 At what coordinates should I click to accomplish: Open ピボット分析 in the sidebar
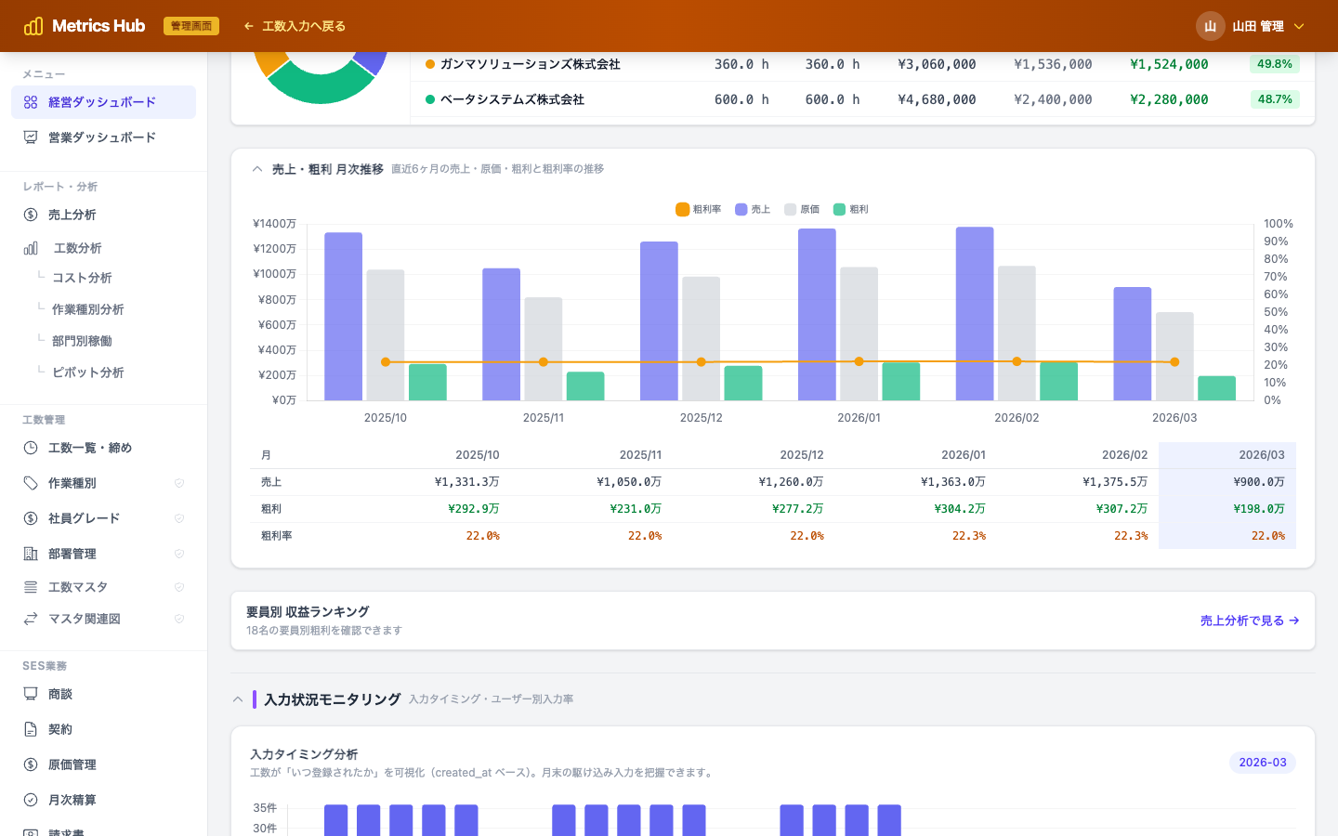88,372
